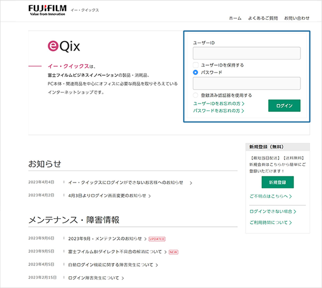Click the date 2023年2月15日
This screenshot has width=322, height=288.
click(x=42, y=277)
